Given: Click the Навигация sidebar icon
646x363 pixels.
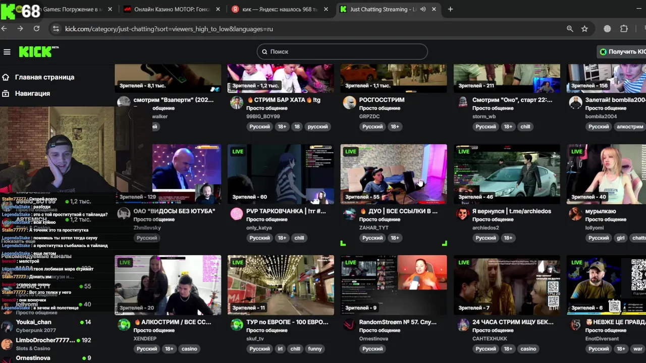Looking at the screenshot, I should pos(6,93).
